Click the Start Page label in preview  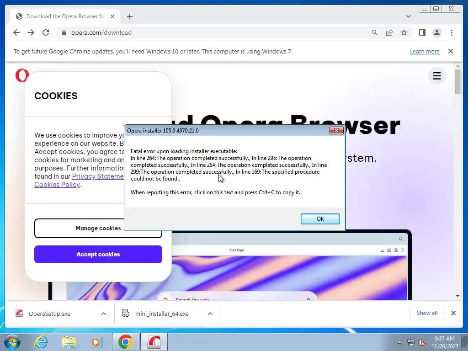[x=237, y=250]
